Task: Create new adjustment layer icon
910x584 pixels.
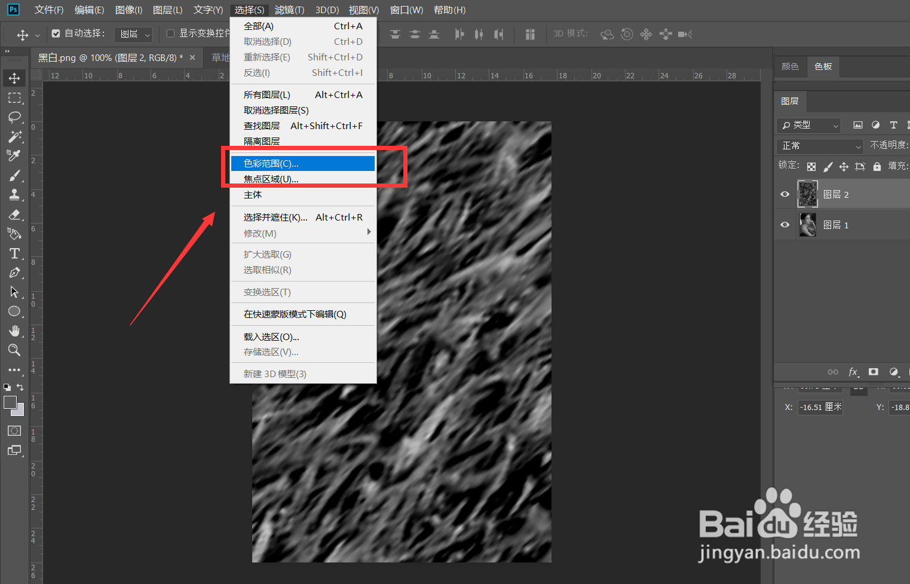Action: pyautogui.click(x=894, y=372)
